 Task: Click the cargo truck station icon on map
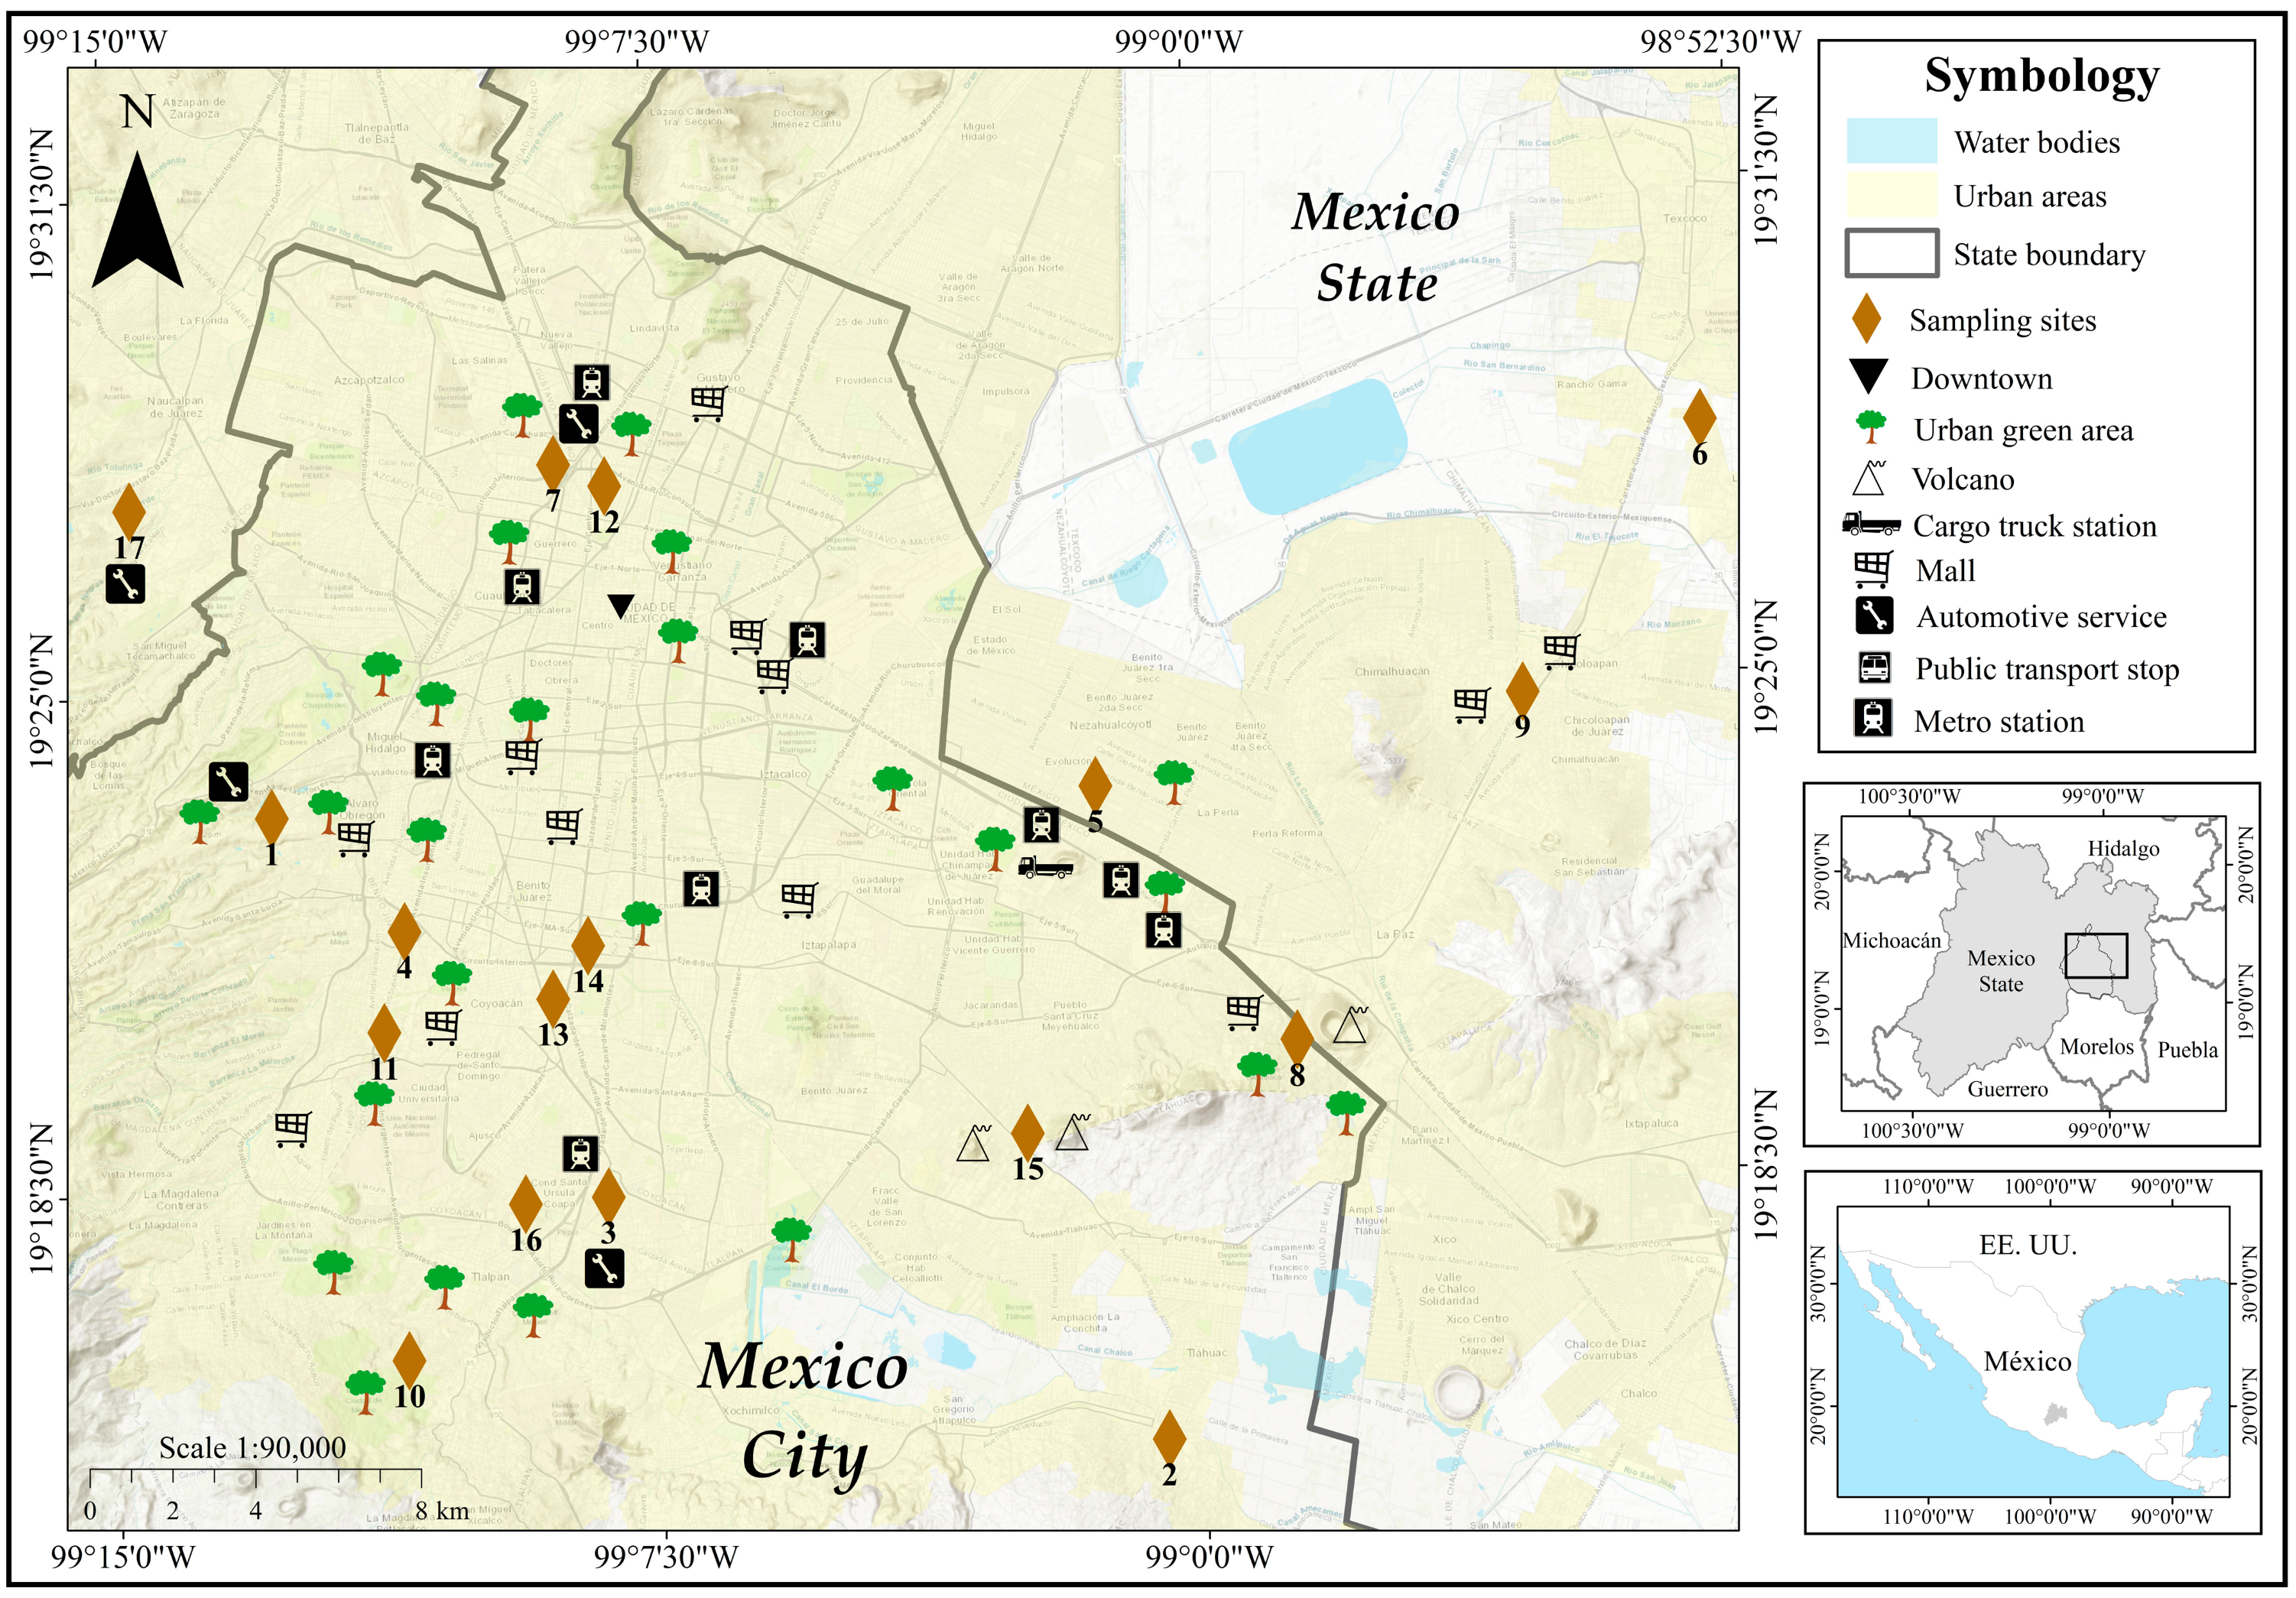coord(1046,867)
